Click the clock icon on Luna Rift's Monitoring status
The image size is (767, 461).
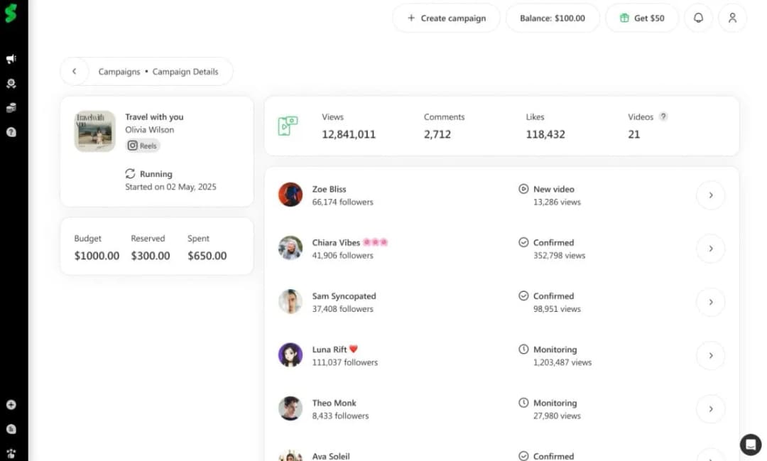point(523,349)
